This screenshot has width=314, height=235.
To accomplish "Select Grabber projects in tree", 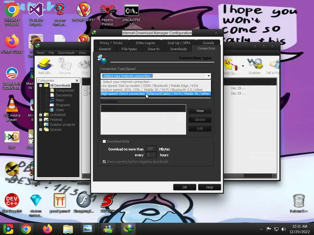I will [62, 125].
